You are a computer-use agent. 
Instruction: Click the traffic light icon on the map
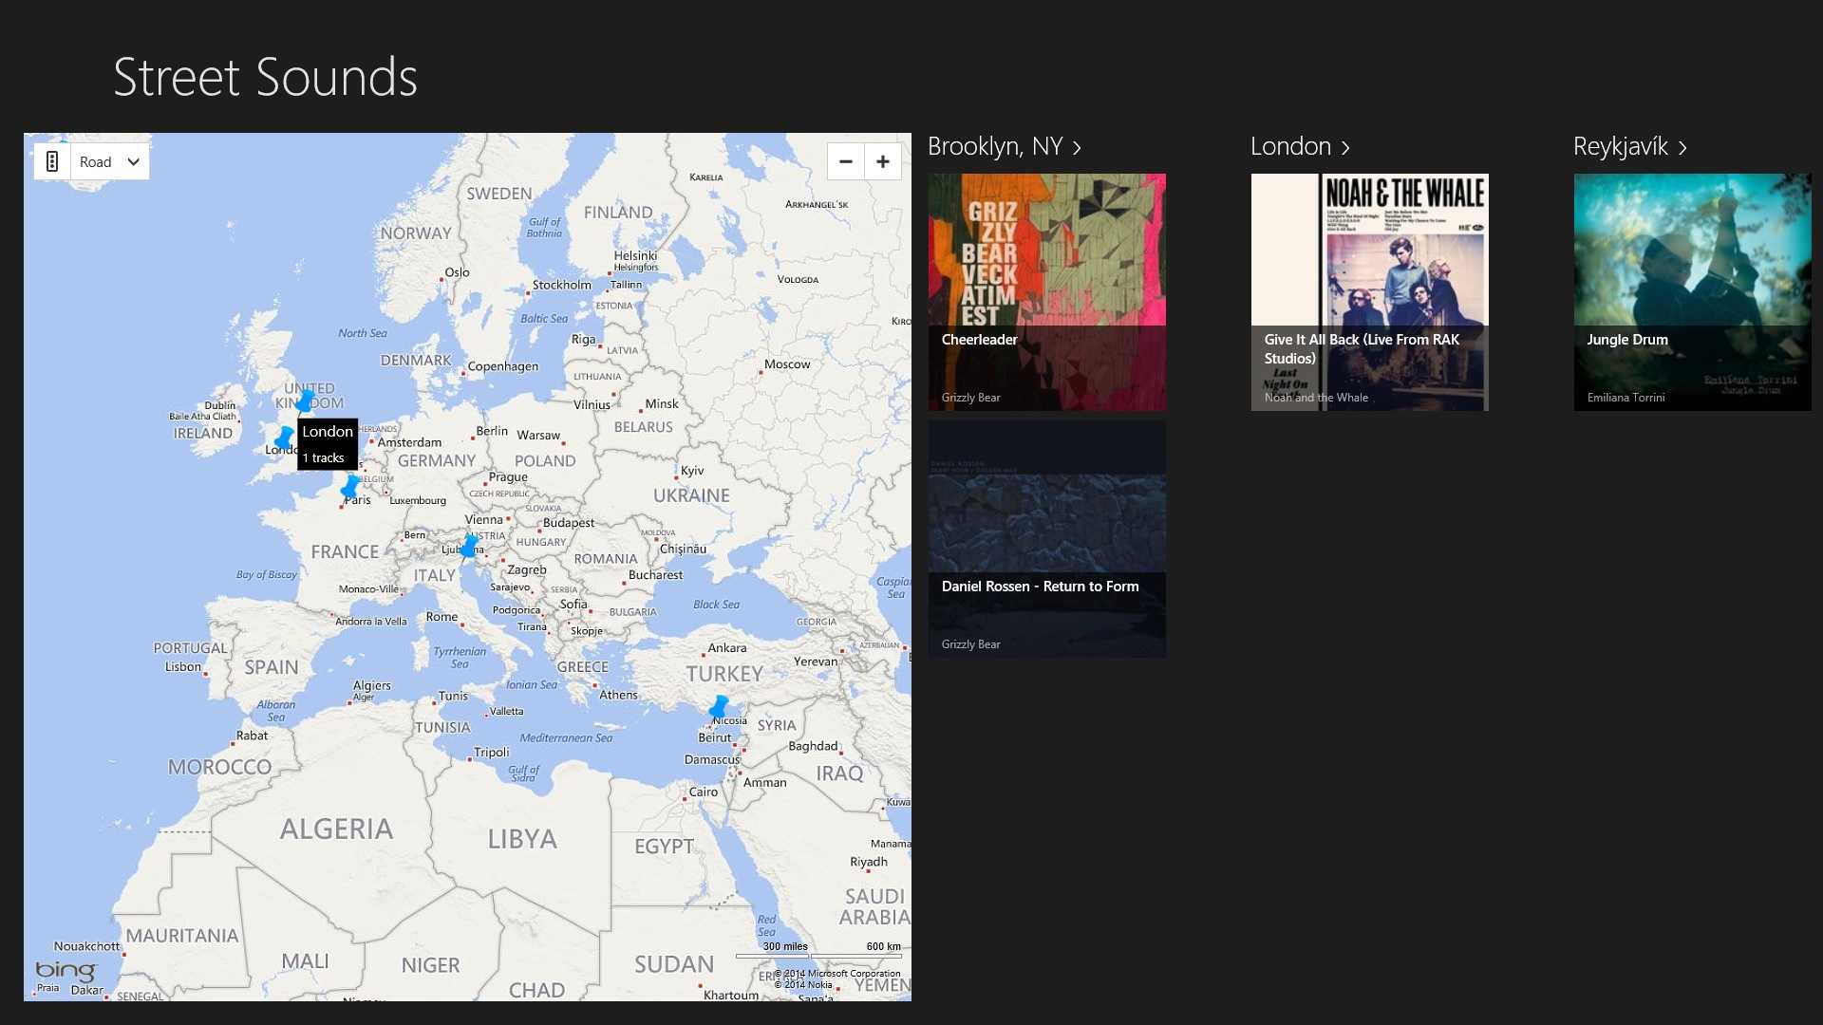[x=53, y=161]
